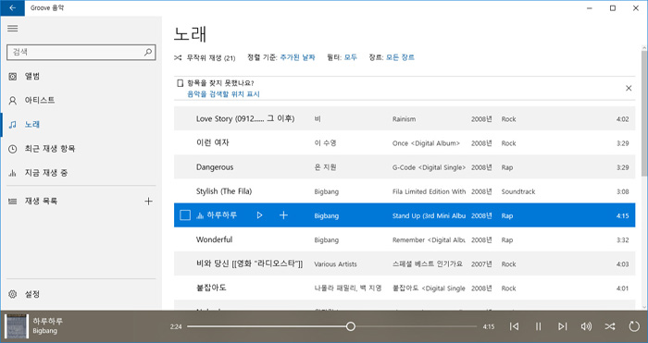Screen dimensions: 648x343
Task: Dismiss the 항목을 찾지 못했나요 notice
Action: pos(629,88)
